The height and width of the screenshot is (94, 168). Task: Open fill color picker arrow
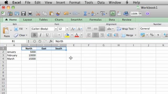(72, 35)
